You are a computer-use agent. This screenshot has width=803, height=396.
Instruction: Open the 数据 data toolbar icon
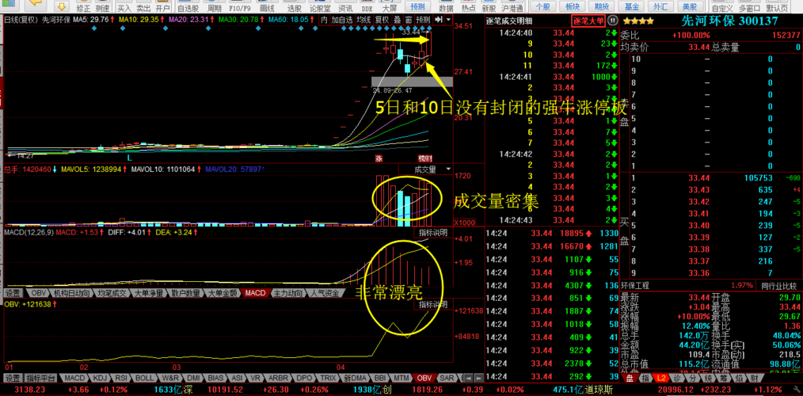tap(446, 6)
